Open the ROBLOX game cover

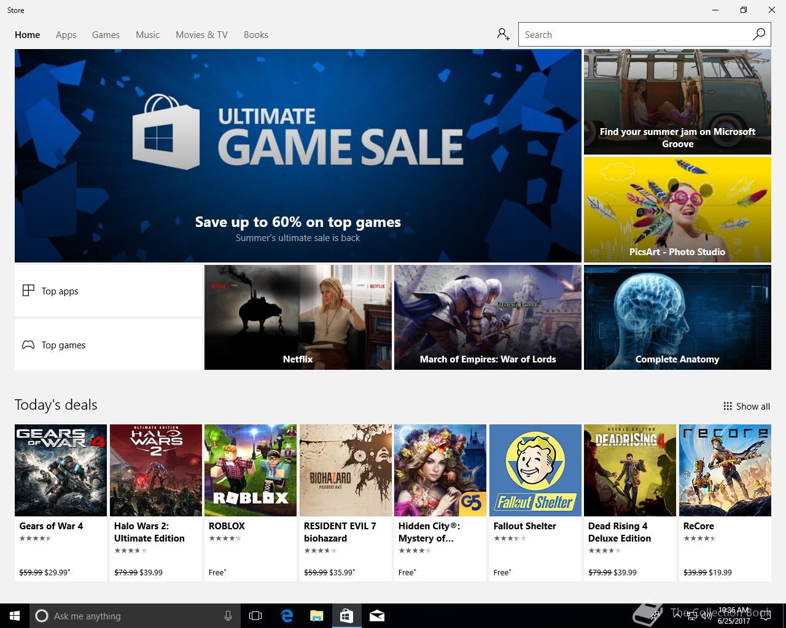pos(251,470)
